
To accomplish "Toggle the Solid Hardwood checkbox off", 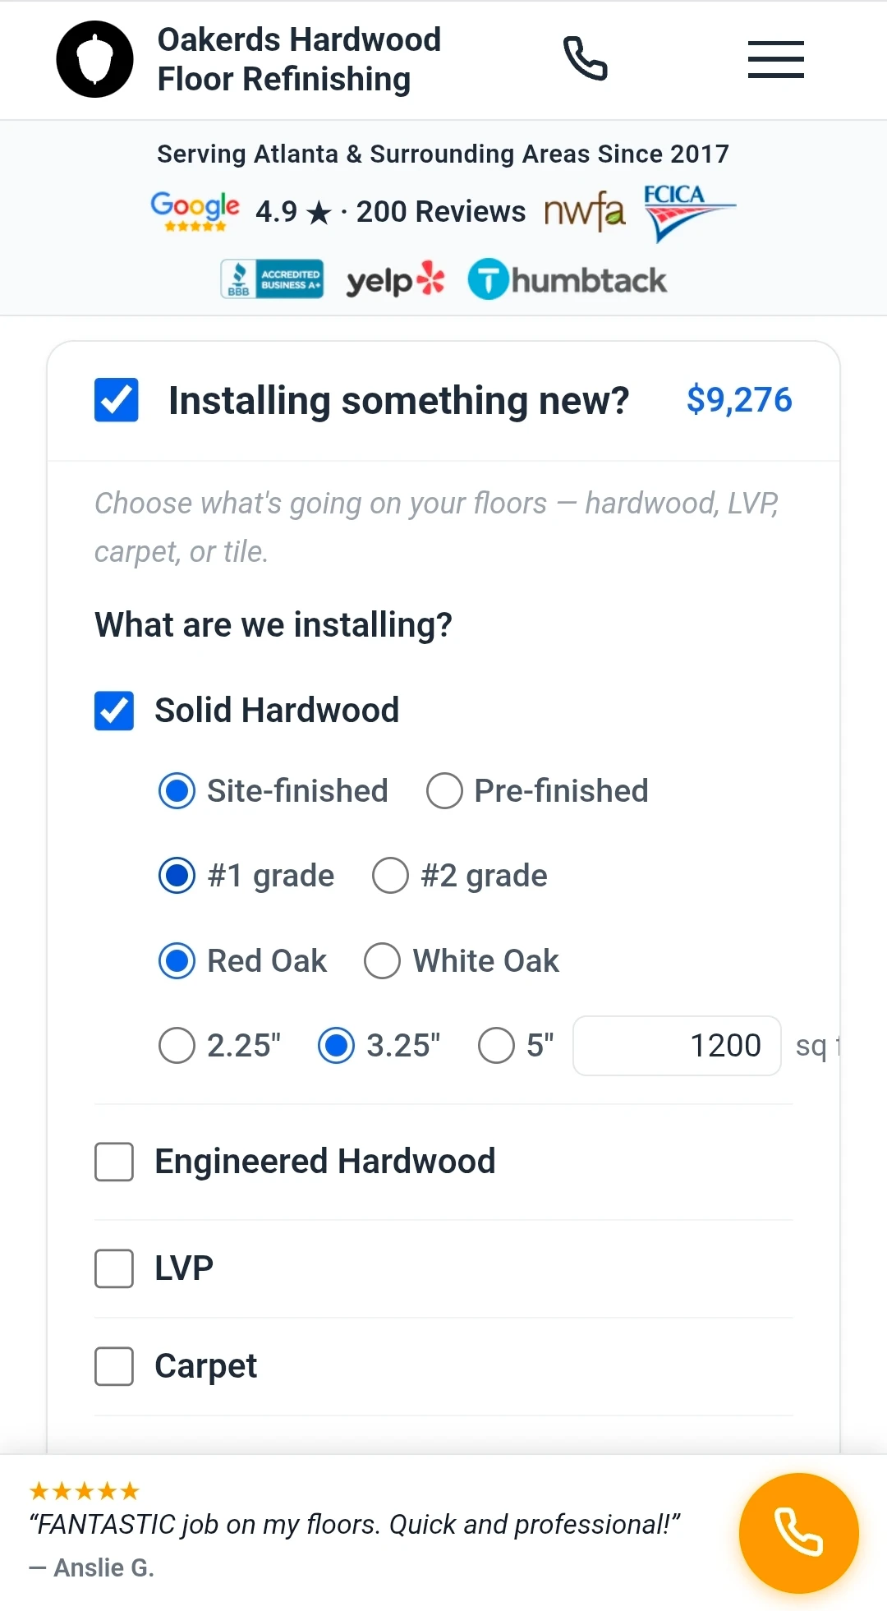I will tap(113, 711).
